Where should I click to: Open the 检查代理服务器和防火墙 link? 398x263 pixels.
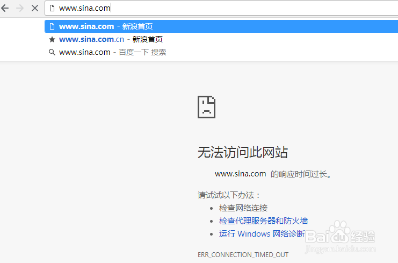(264, 221)
